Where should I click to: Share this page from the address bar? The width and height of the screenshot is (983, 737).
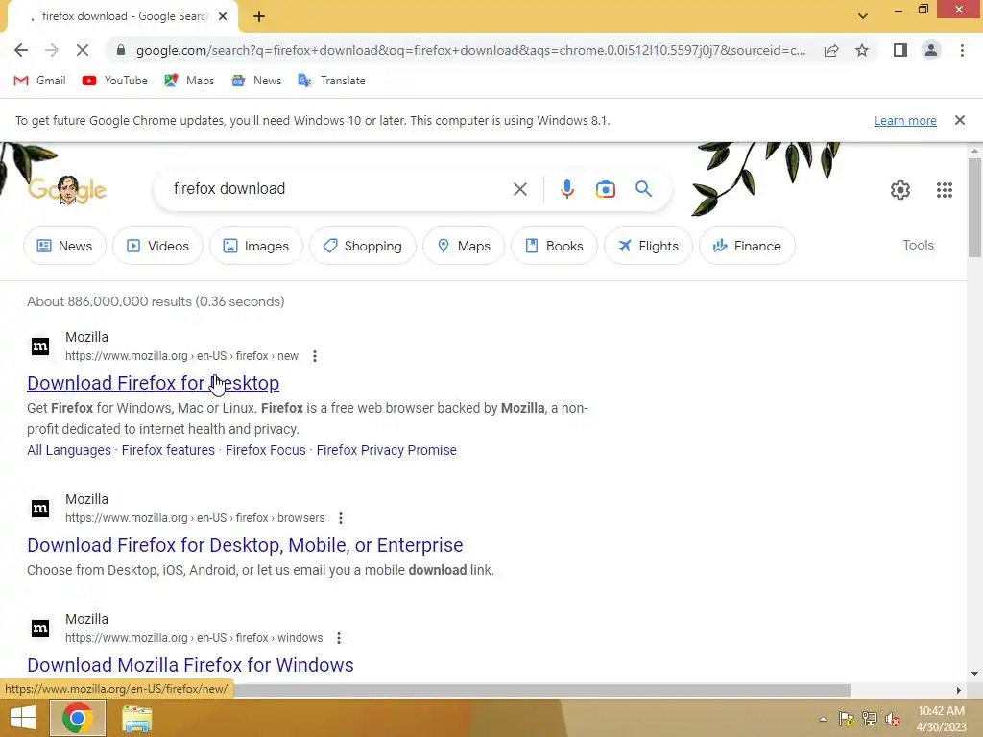click(831, 50)
